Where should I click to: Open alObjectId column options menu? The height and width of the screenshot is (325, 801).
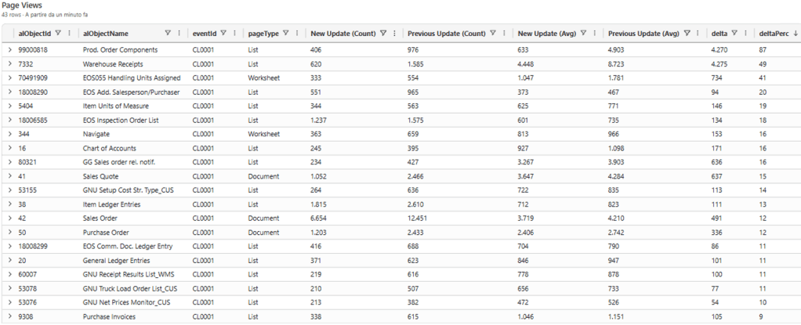(70, 33)
